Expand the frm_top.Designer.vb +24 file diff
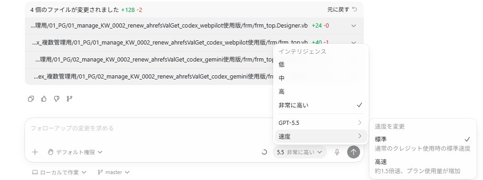Screen dimensions: 483x180 coord(354,26)
